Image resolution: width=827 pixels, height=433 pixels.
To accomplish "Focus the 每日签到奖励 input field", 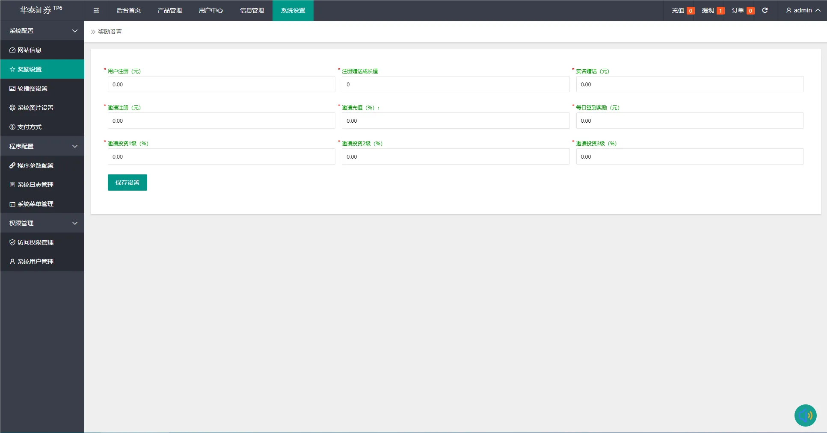I will (689, 121).
